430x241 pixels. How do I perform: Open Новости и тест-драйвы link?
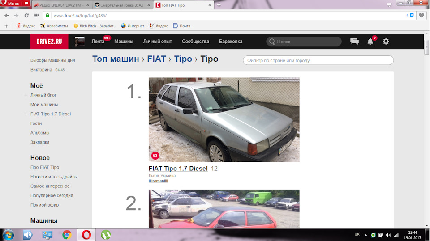pos(54,177)
